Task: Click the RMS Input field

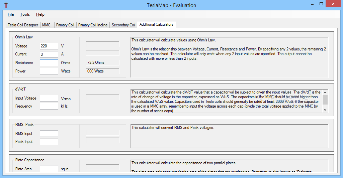Action: 49,134
